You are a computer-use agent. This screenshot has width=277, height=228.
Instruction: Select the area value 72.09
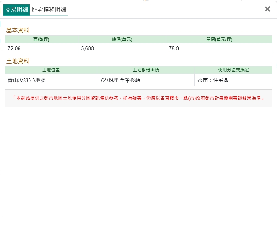(14, 49)
